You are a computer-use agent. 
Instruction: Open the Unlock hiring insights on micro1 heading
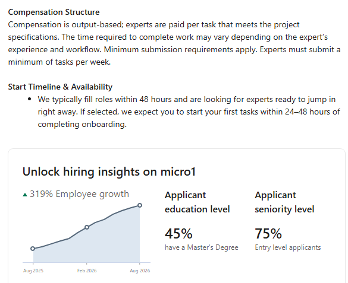tap(109, 171)
